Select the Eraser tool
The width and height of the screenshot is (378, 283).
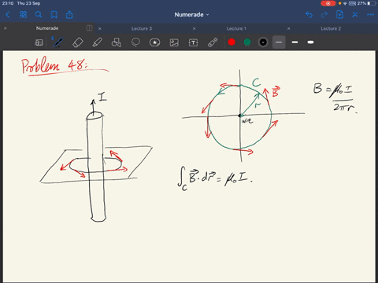78,42
